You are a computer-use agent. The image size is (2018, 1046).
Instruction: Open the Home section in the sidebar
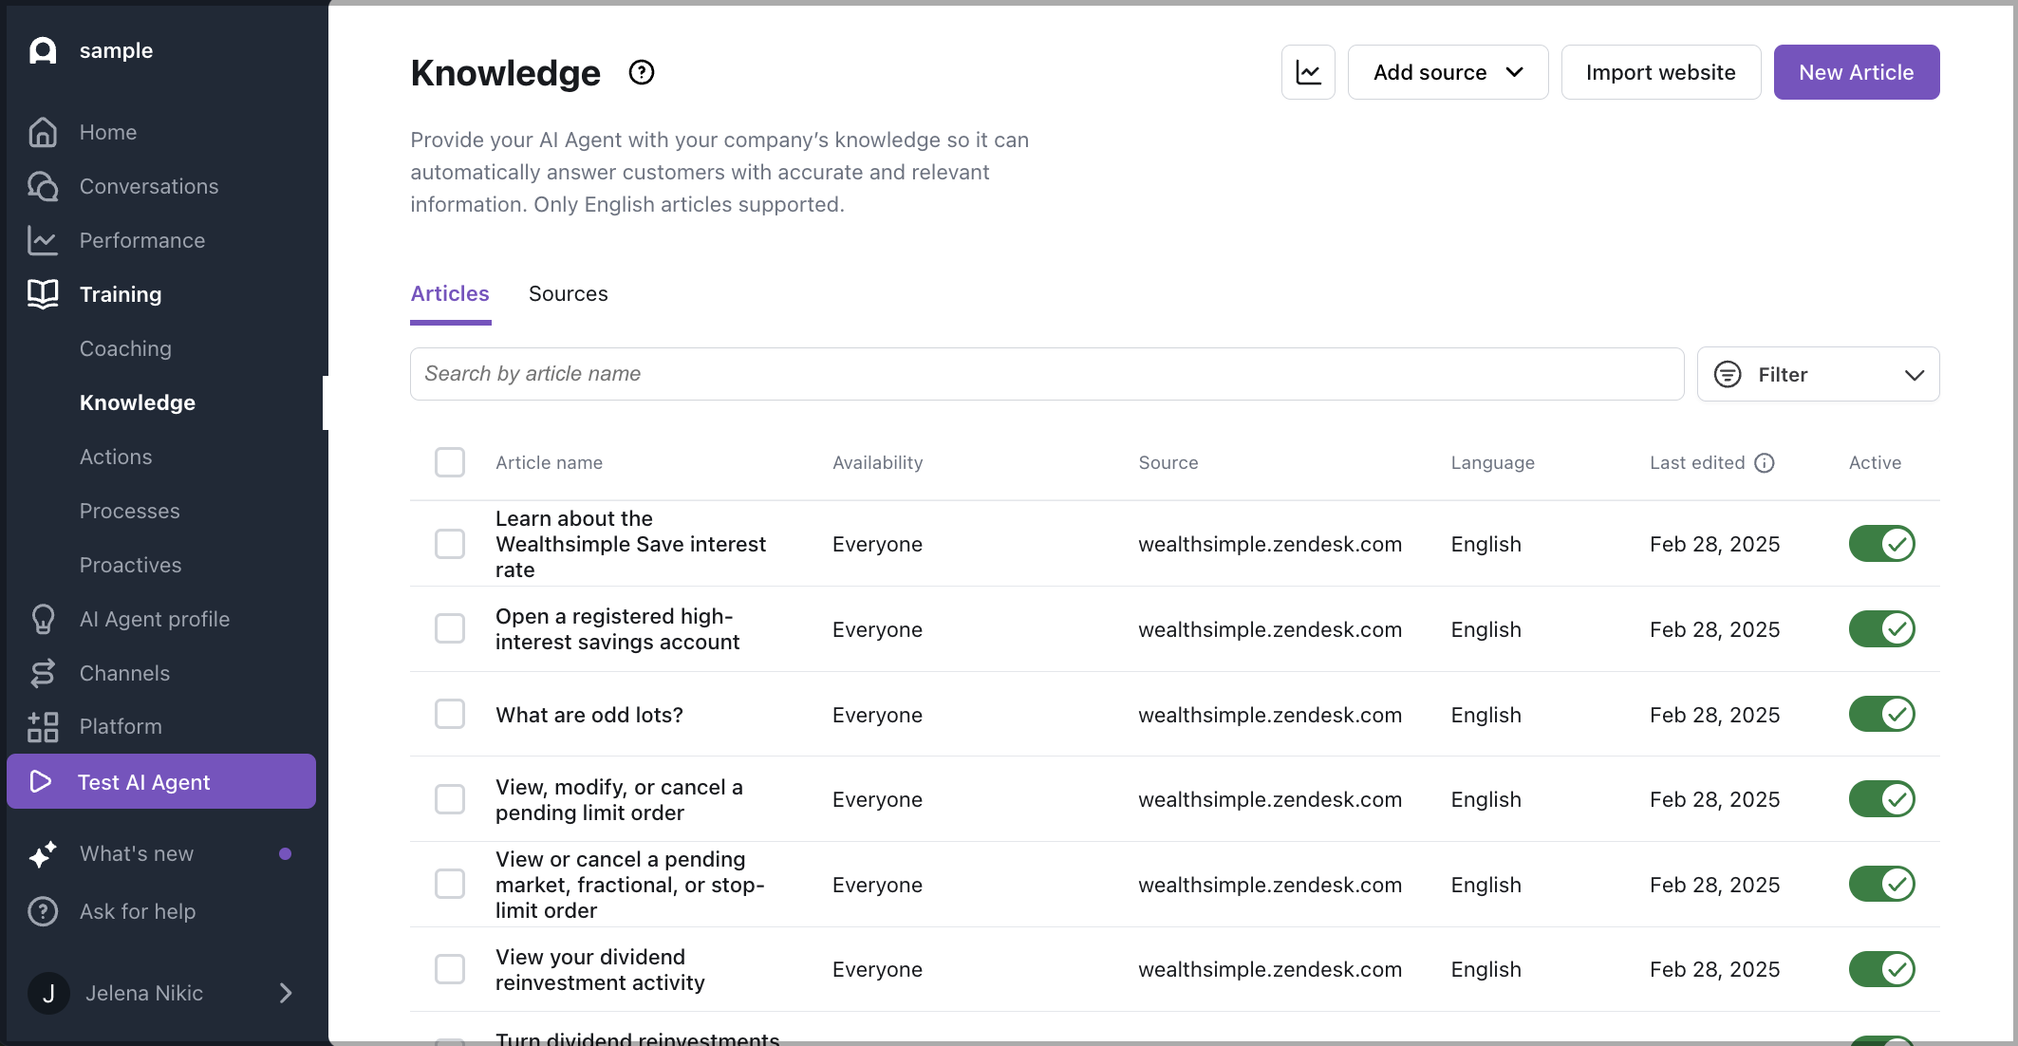click(x=43, y=132)
